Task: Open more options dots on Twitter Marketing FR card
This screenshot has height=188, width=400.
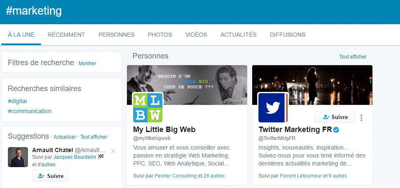Action: point(361,117)
